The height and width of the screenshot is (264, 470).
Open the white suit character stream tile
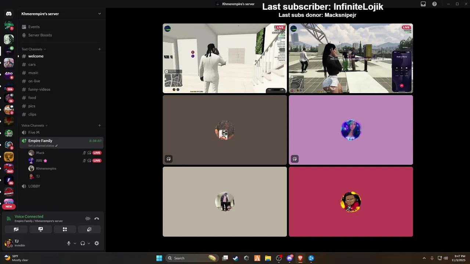[x=225, y=58]
